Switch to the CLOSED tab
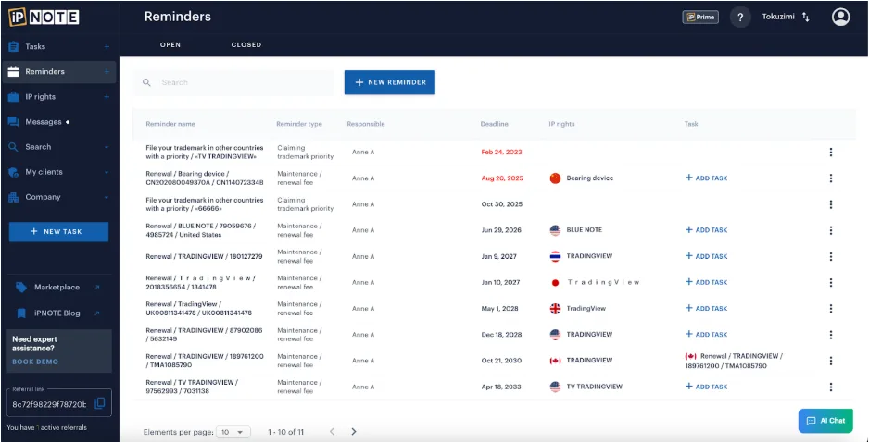 (246, 44)
